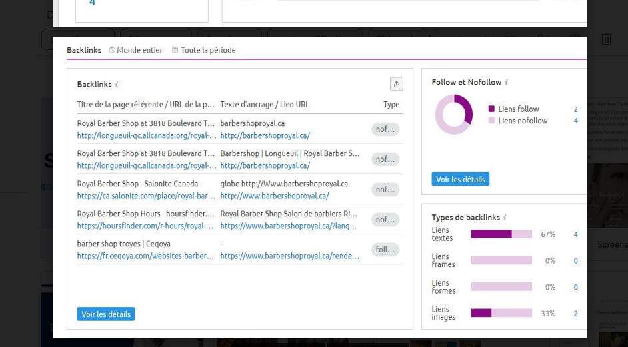Click the Type column header

click(391, 105)
